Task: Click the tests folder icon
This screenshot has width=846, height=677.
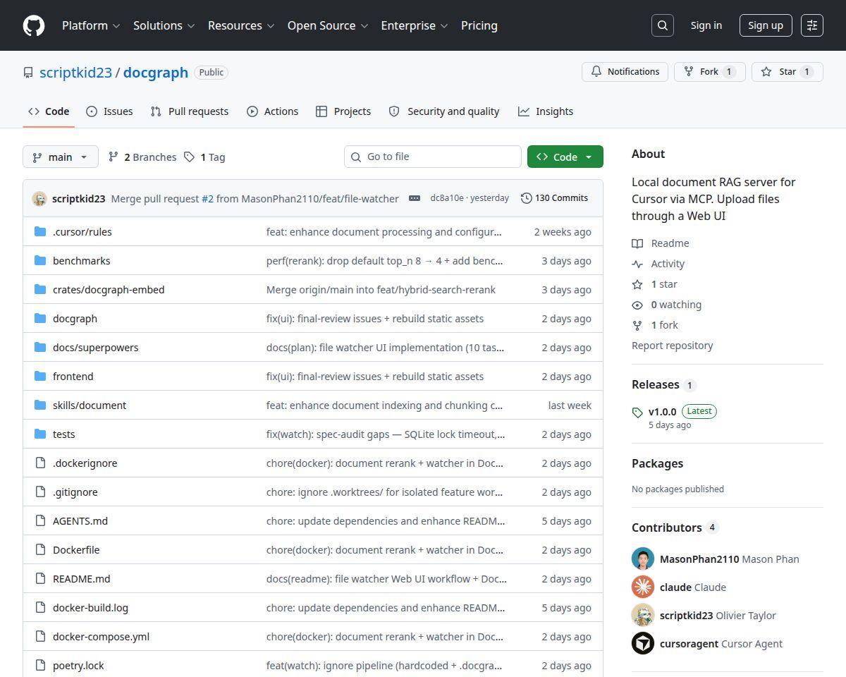Action: click(40, 434)
